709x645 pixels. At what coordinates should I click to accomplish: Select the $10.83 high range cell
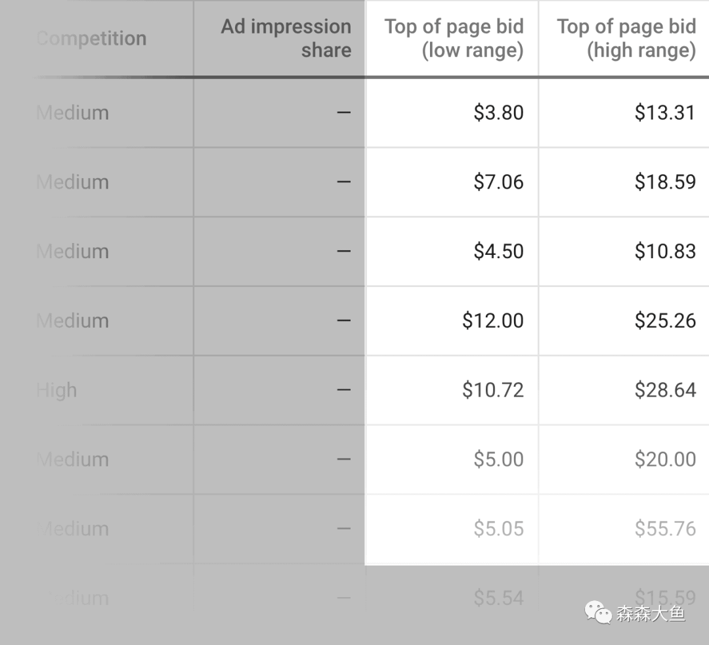click(664, 252)
